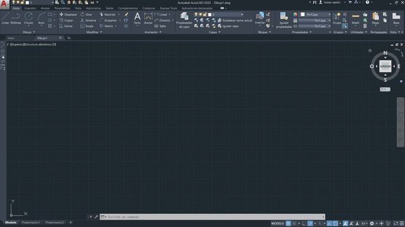The height and width of the screenshot is (227, 405).
Task: Click the ViewCube home icon
Action: click(x=370, y=50)
